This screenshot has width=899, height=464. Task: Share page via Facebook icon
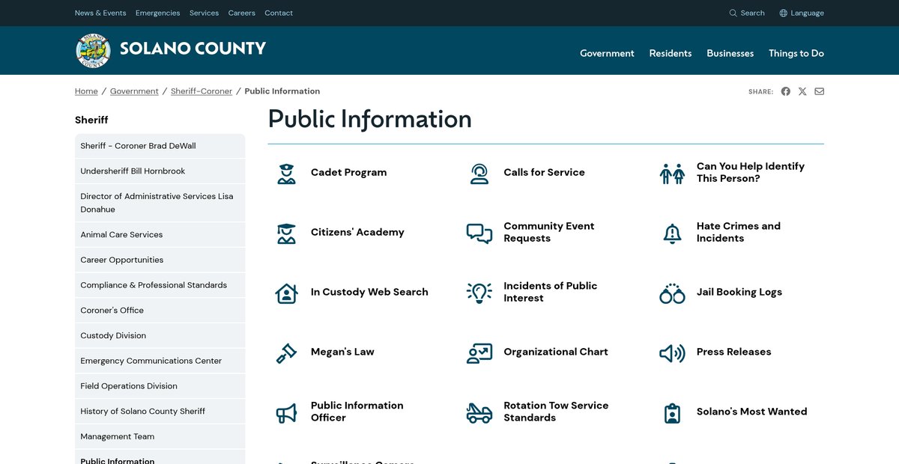click(786, 91)
